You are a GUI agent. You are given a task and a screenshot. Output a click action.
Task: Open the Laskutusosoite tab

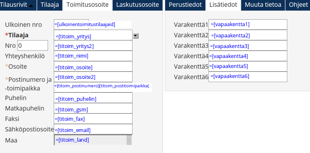click(x=137, y=5)
